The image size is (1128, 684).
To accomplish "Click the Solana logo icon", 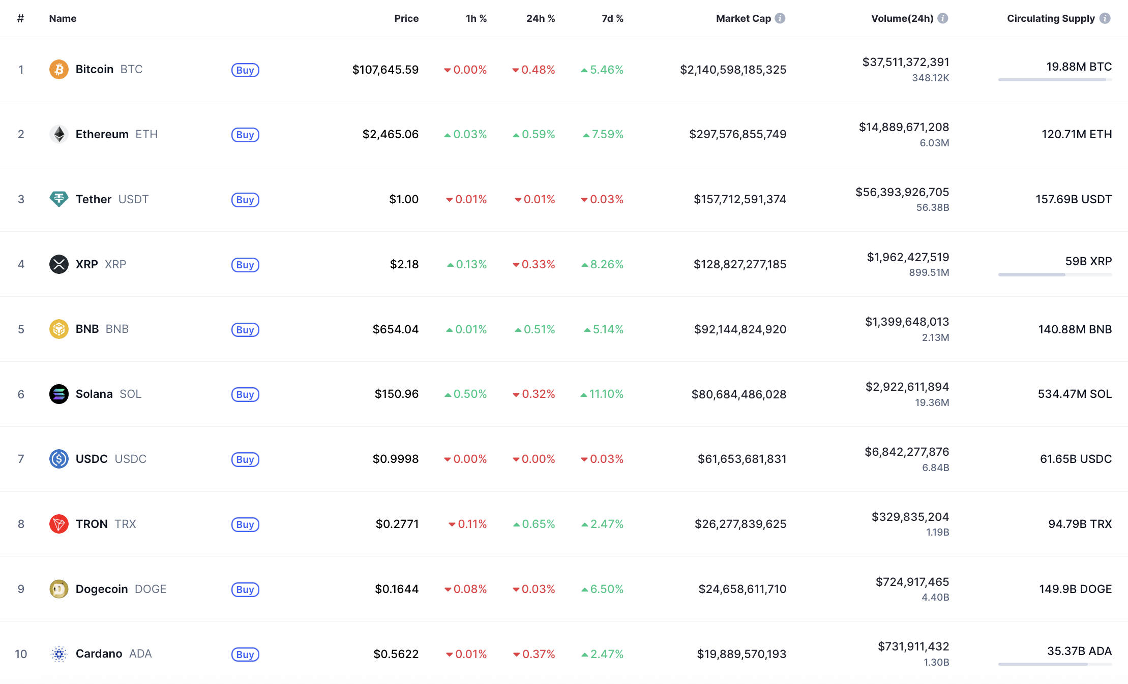I will click(x=59, y=394).
